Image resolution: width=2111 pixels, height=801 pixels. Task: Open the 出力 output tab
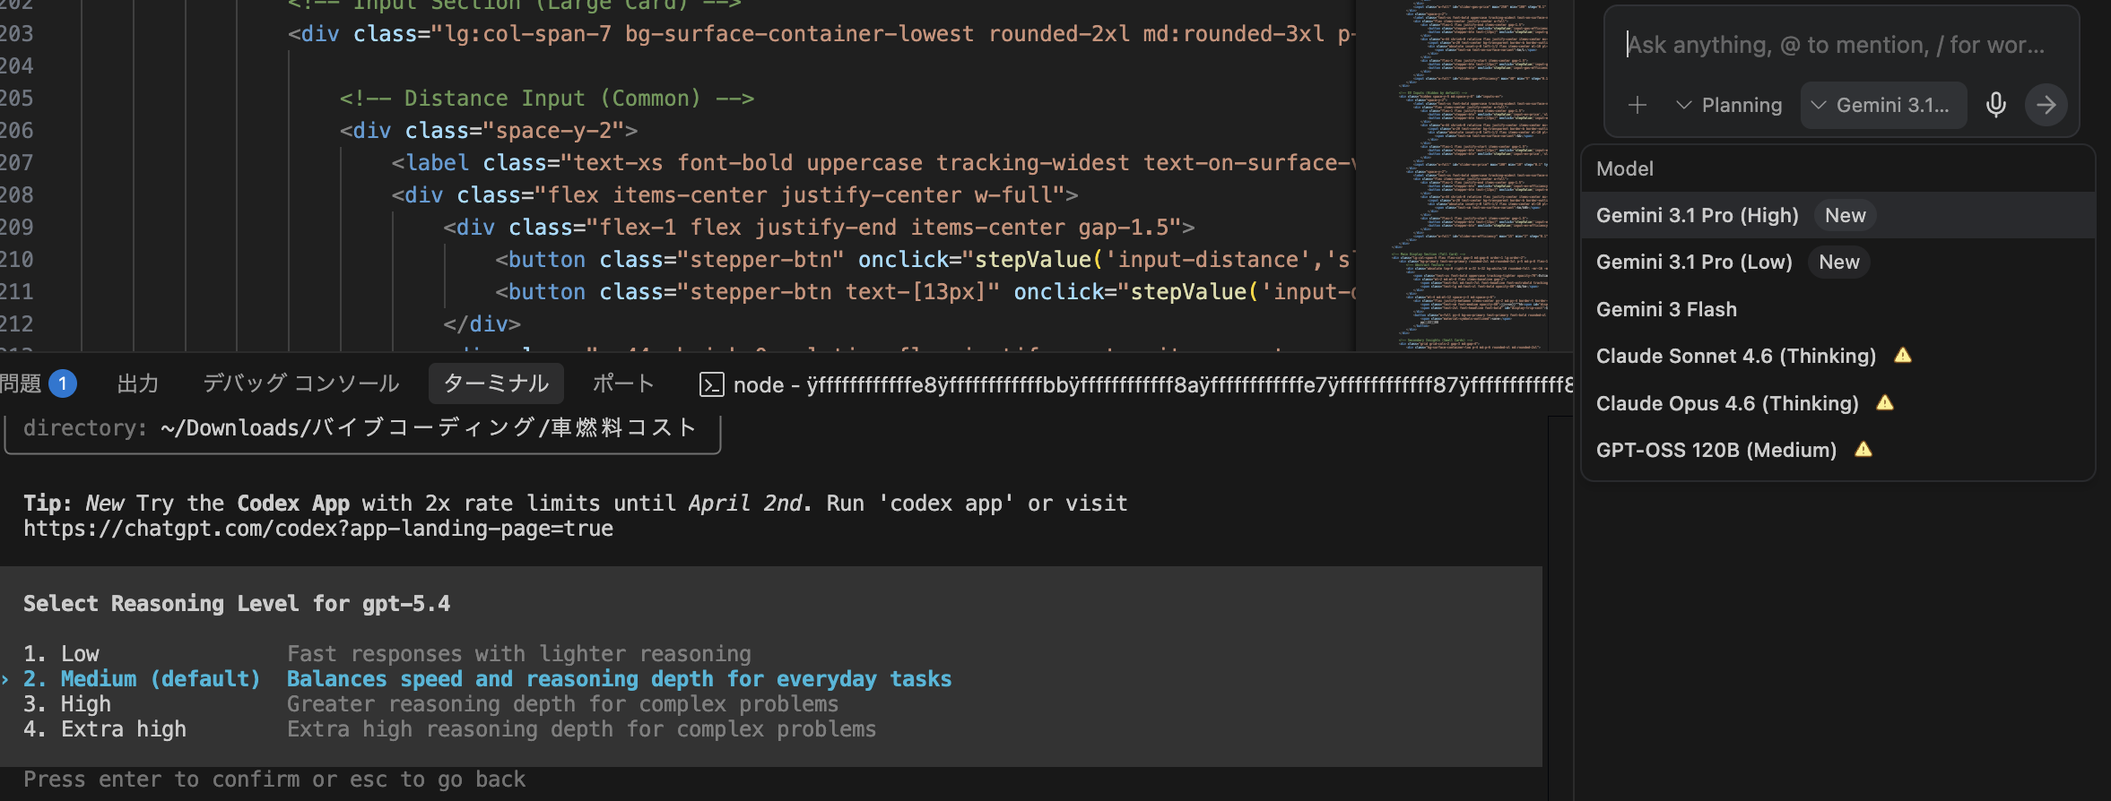click(138, 383)
